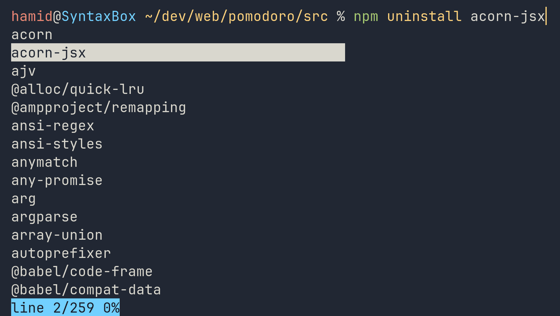The width and height of the screenshot is (560, 316).
Task: Click the highlighted acorn-jsx completion entry
Action: click(x=49, y=53)
